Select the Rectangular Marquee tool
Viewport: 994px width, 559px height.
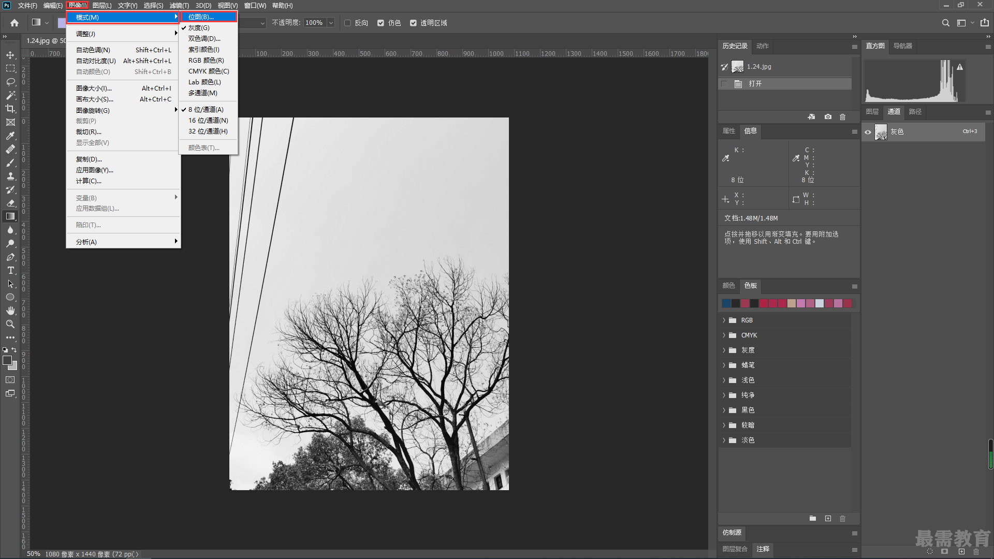pyautogui.click(x=10, y=68)
